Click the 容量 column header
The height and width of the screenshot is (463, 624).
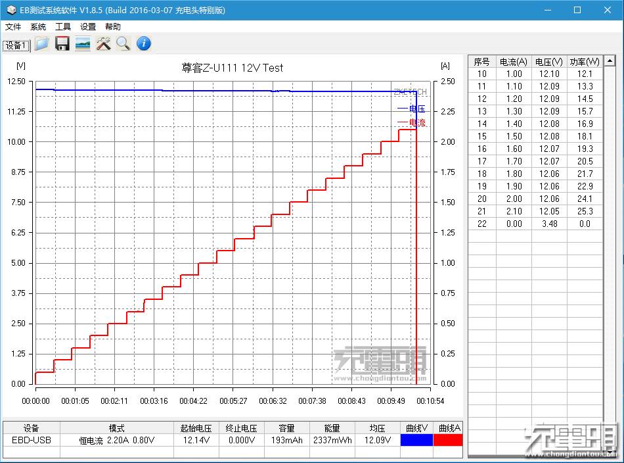(286, 428)
